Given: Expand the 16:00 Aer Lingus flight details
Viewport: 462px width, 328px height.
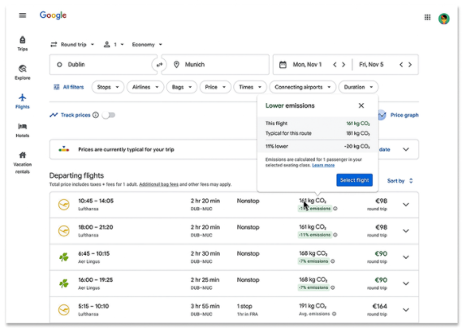Looking at the screenshot, I should pos(406,283).
